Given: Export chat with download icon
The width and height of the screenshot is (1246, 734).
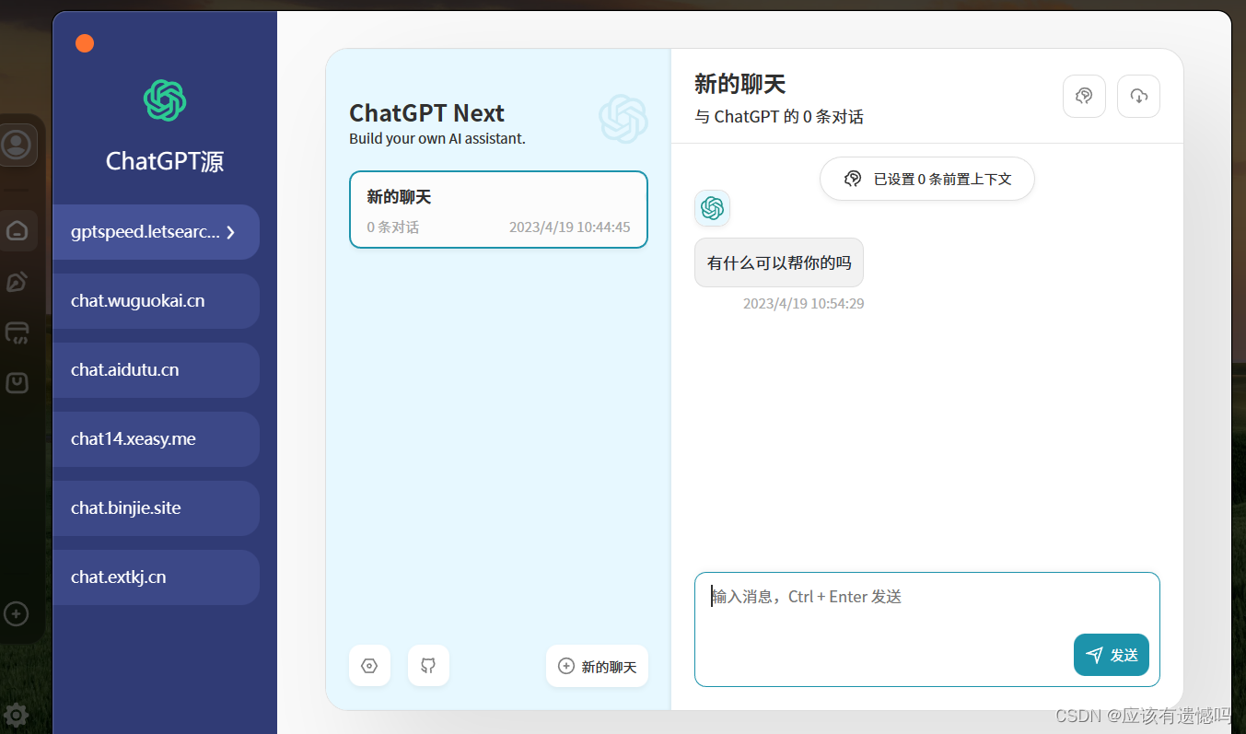Looking at the screenshot, I should [x=1138, y=96].
